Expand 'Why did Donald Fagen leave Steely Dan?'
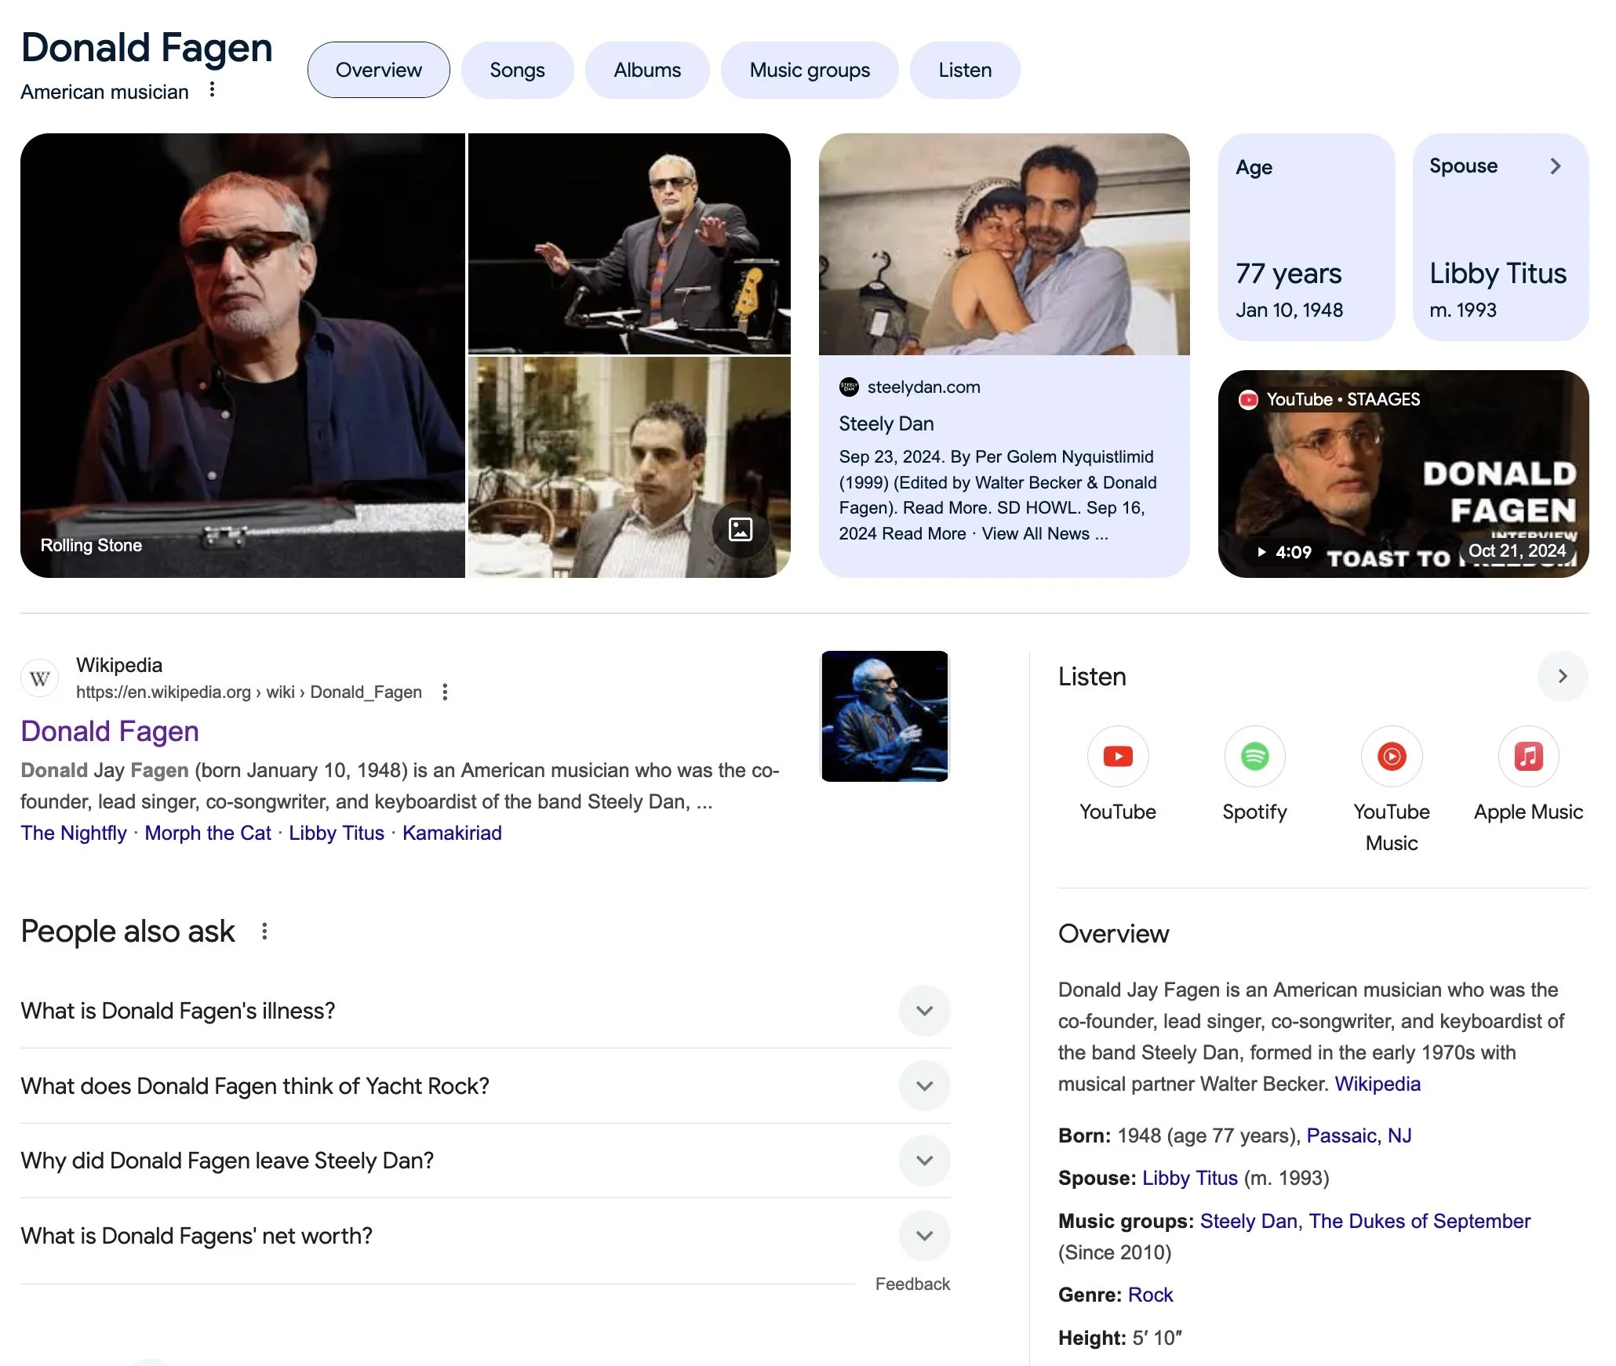 [x=924, y=1161]
